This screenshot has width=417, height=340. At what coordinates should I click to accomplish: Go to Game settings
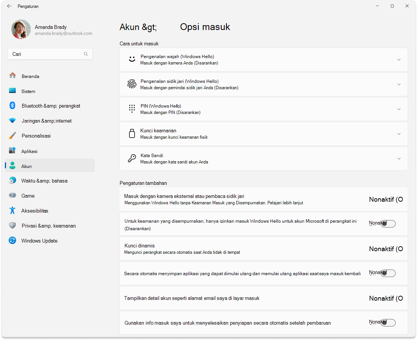pos(50,196)
